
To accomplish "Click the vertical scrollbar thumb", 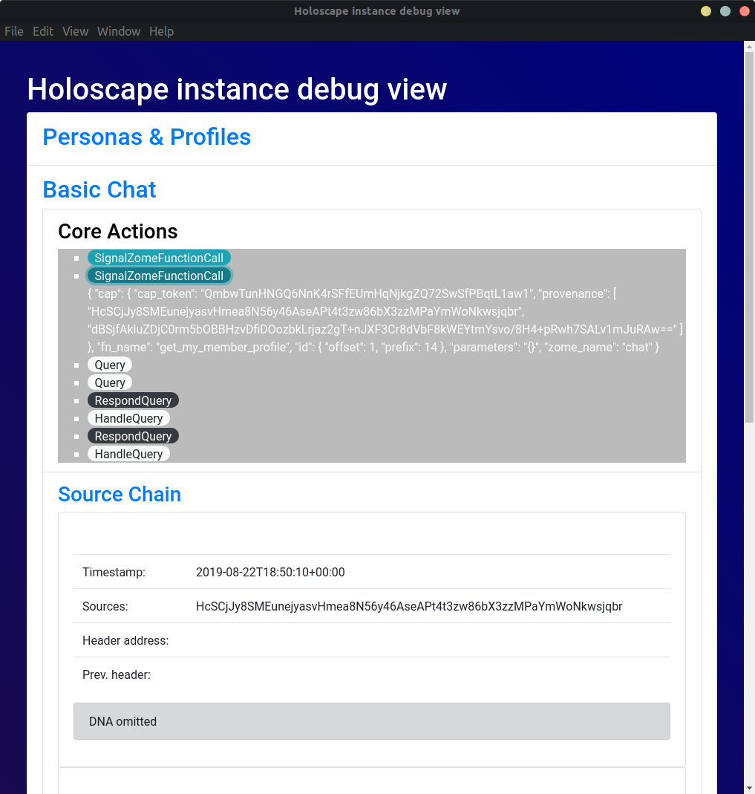I will pos(750,236).
